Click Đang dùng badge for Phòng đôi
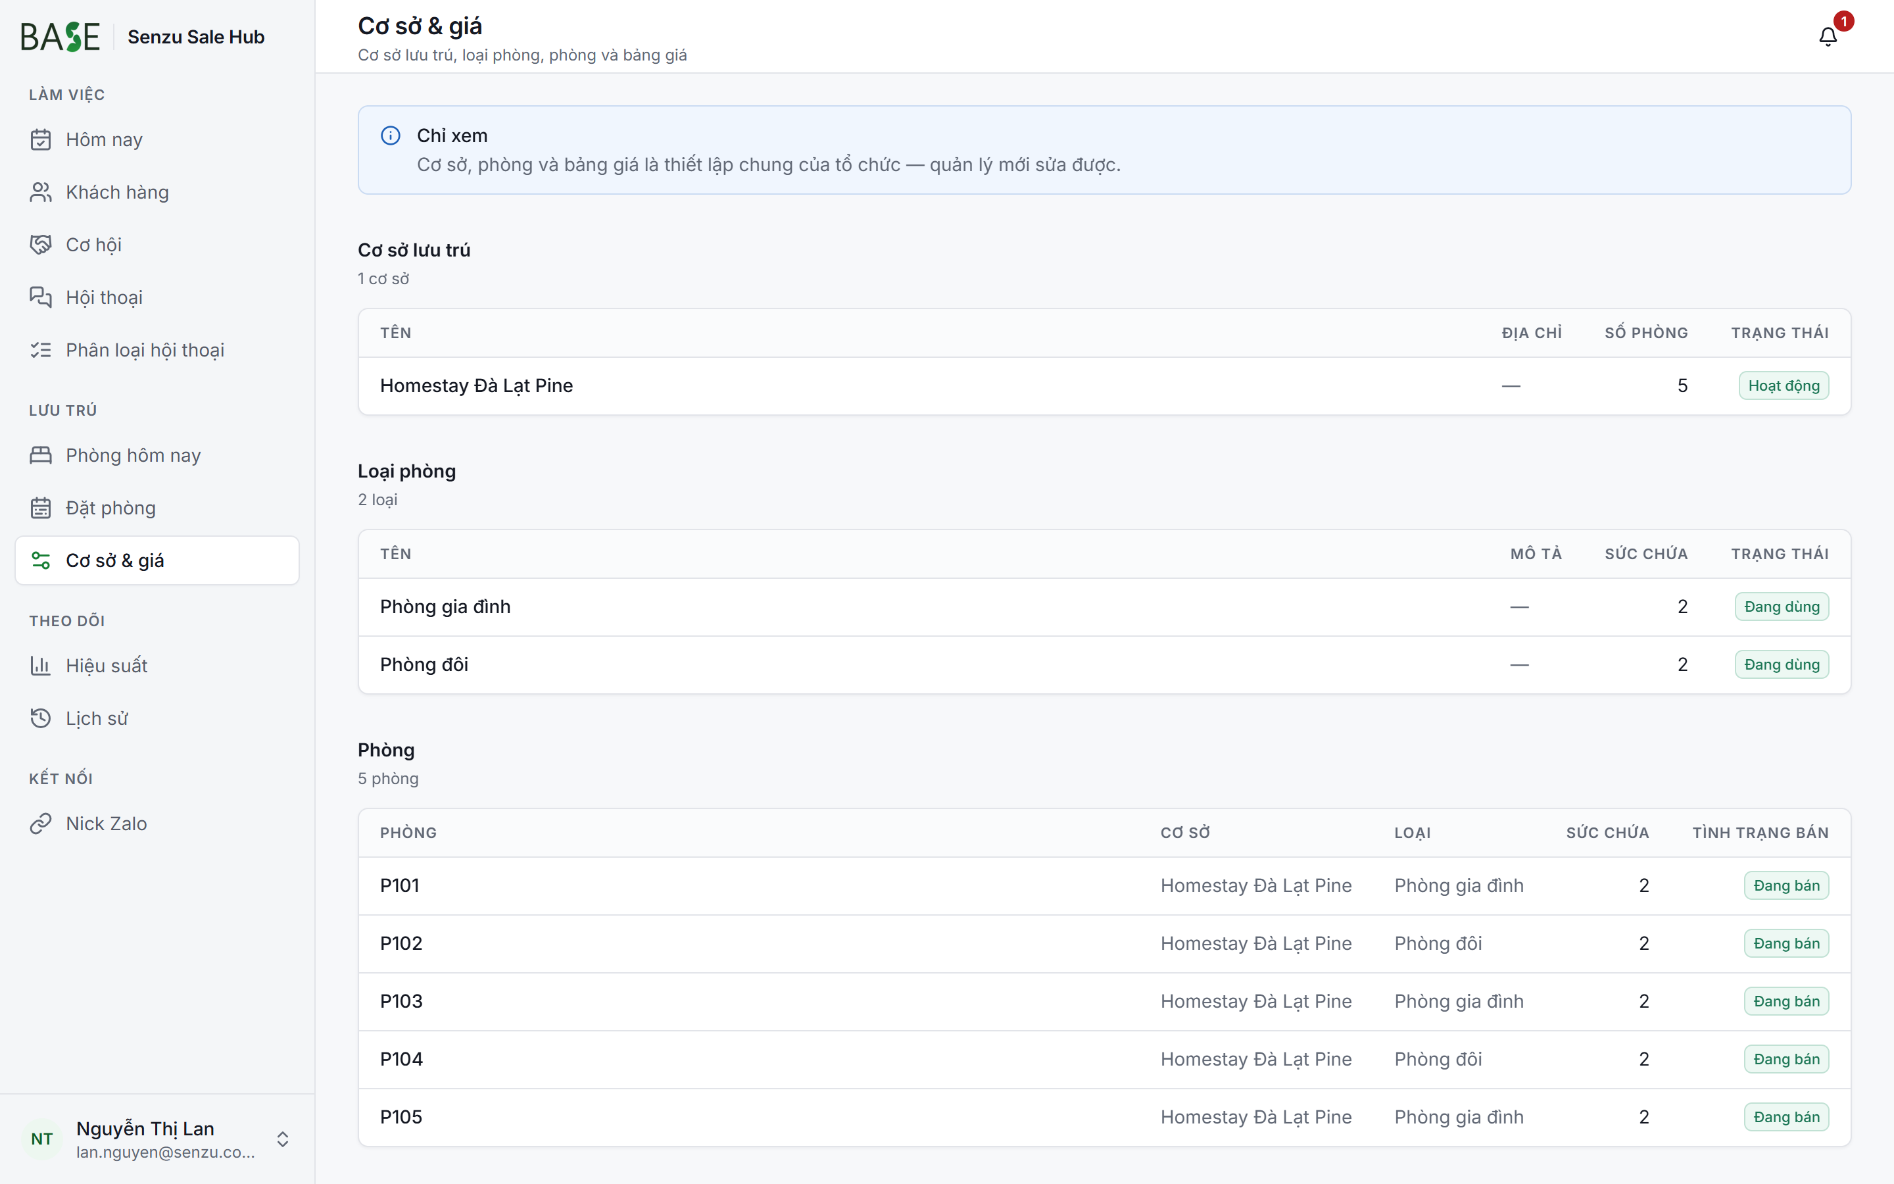Screen dimensions: 1894x1184 [1782, 664]
